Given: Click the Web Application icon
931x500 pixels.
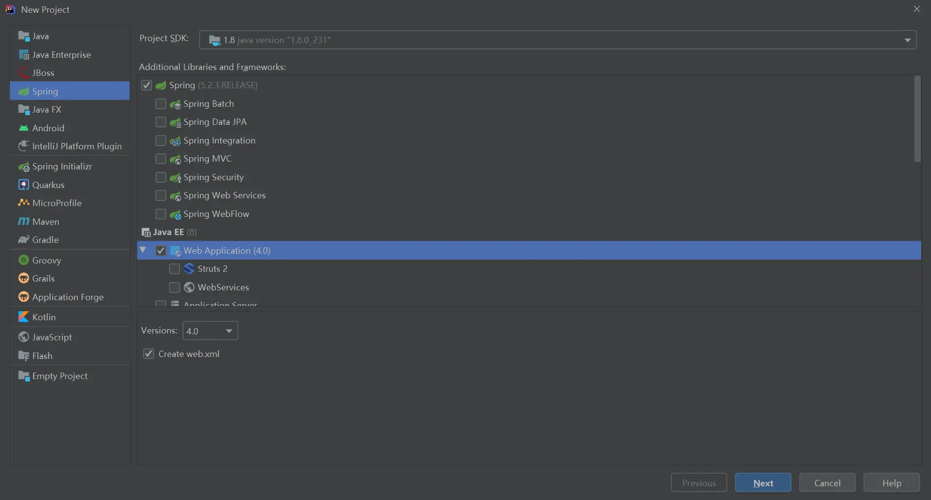Looking at the screenshot, I should tap(175, 251).
